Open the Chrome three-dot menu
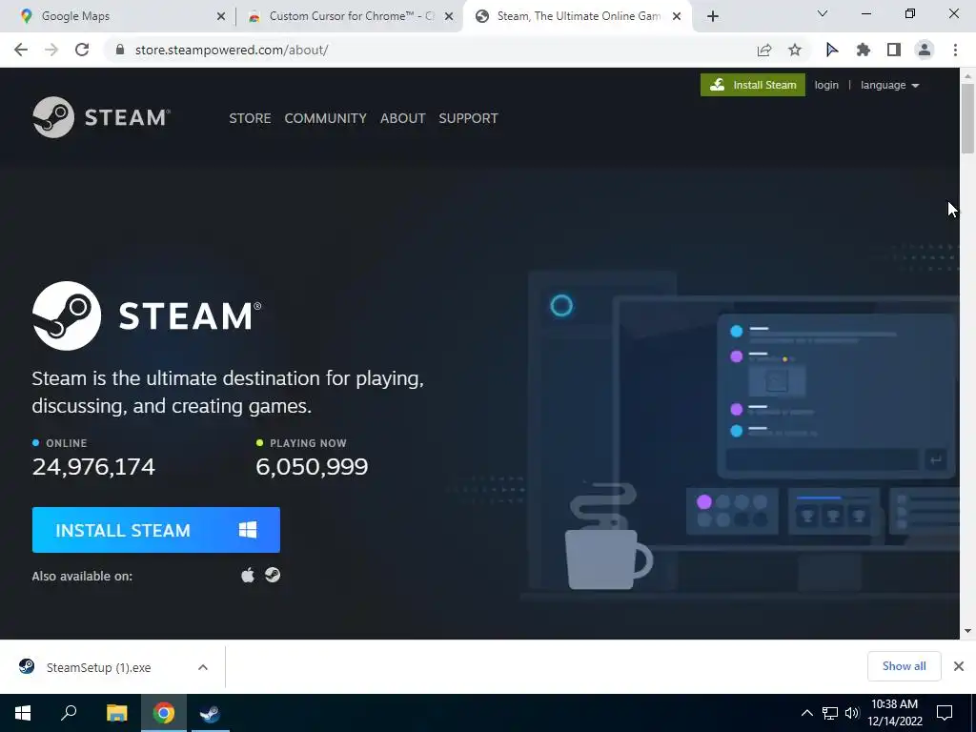The image size is (976, 732). [x=955, y=50]
